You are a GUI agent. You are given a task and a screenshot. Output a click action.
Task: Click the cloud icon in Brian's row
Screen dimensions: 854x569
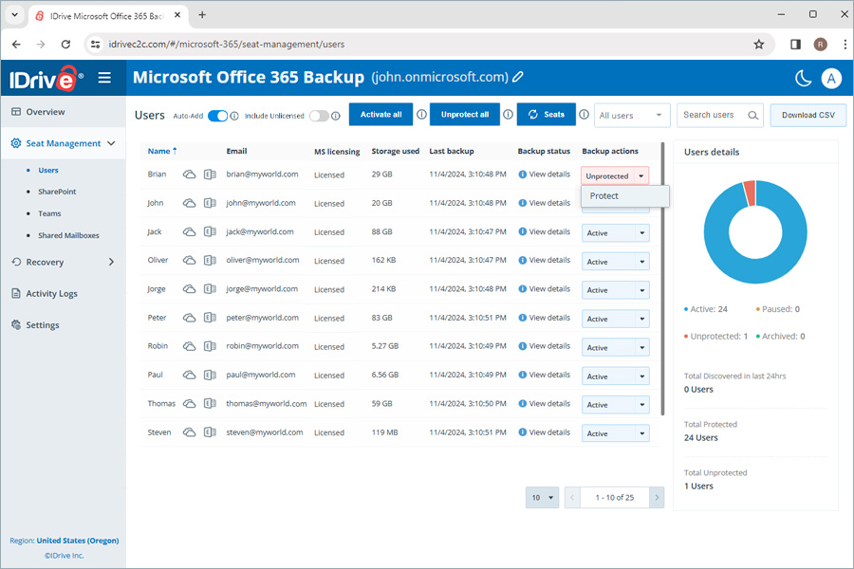[190, 174]
